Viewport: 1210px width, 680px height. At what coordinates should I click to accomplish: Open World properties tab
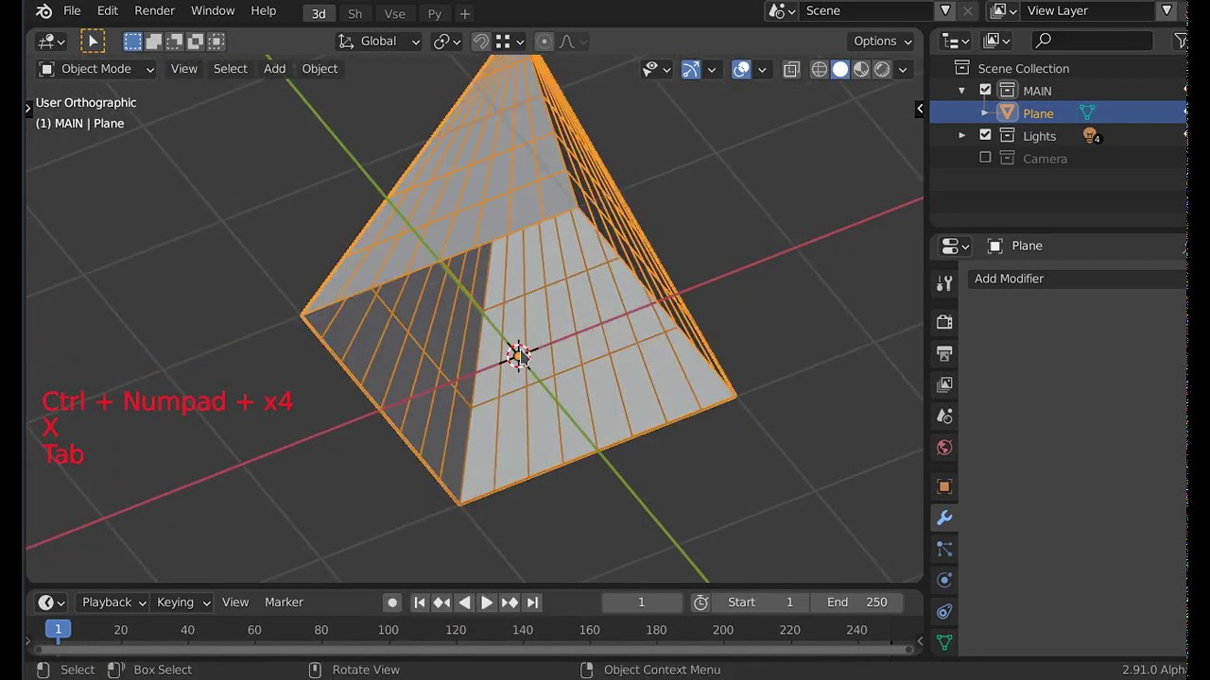click(943, 447)
